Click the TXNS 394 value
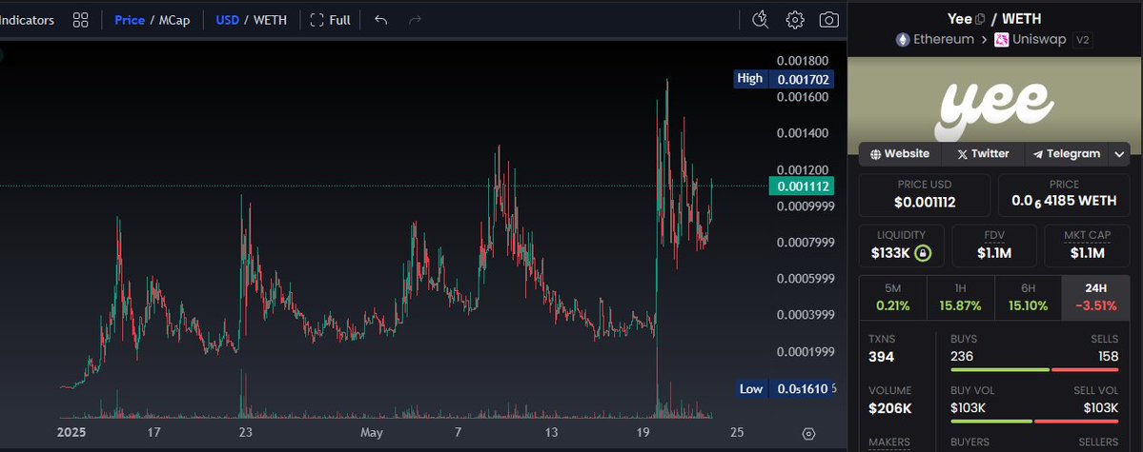This screenshot has height=452, width=1143. (881, 358)
